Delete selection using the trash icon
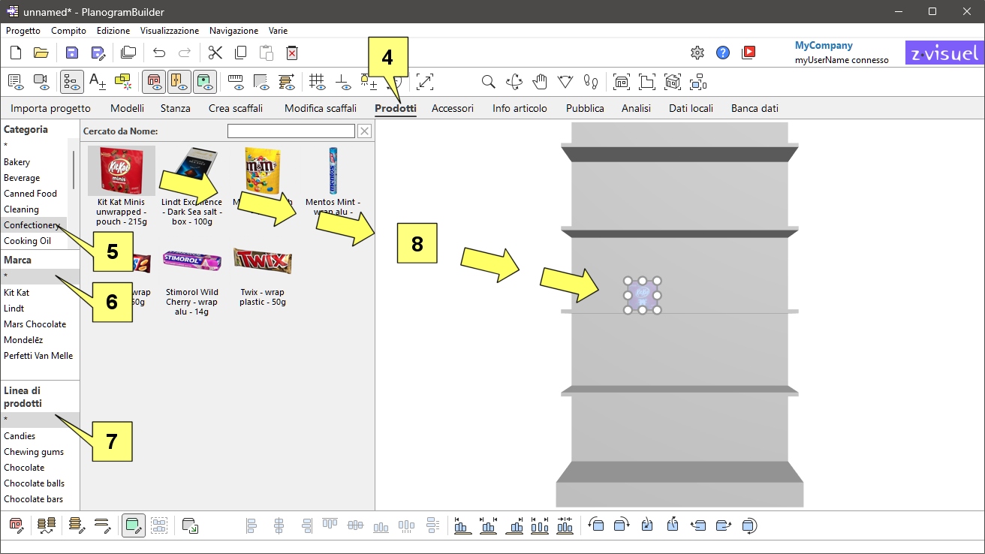Image resolution: width=985 pixels, height=554 pixels. point(292,53)
